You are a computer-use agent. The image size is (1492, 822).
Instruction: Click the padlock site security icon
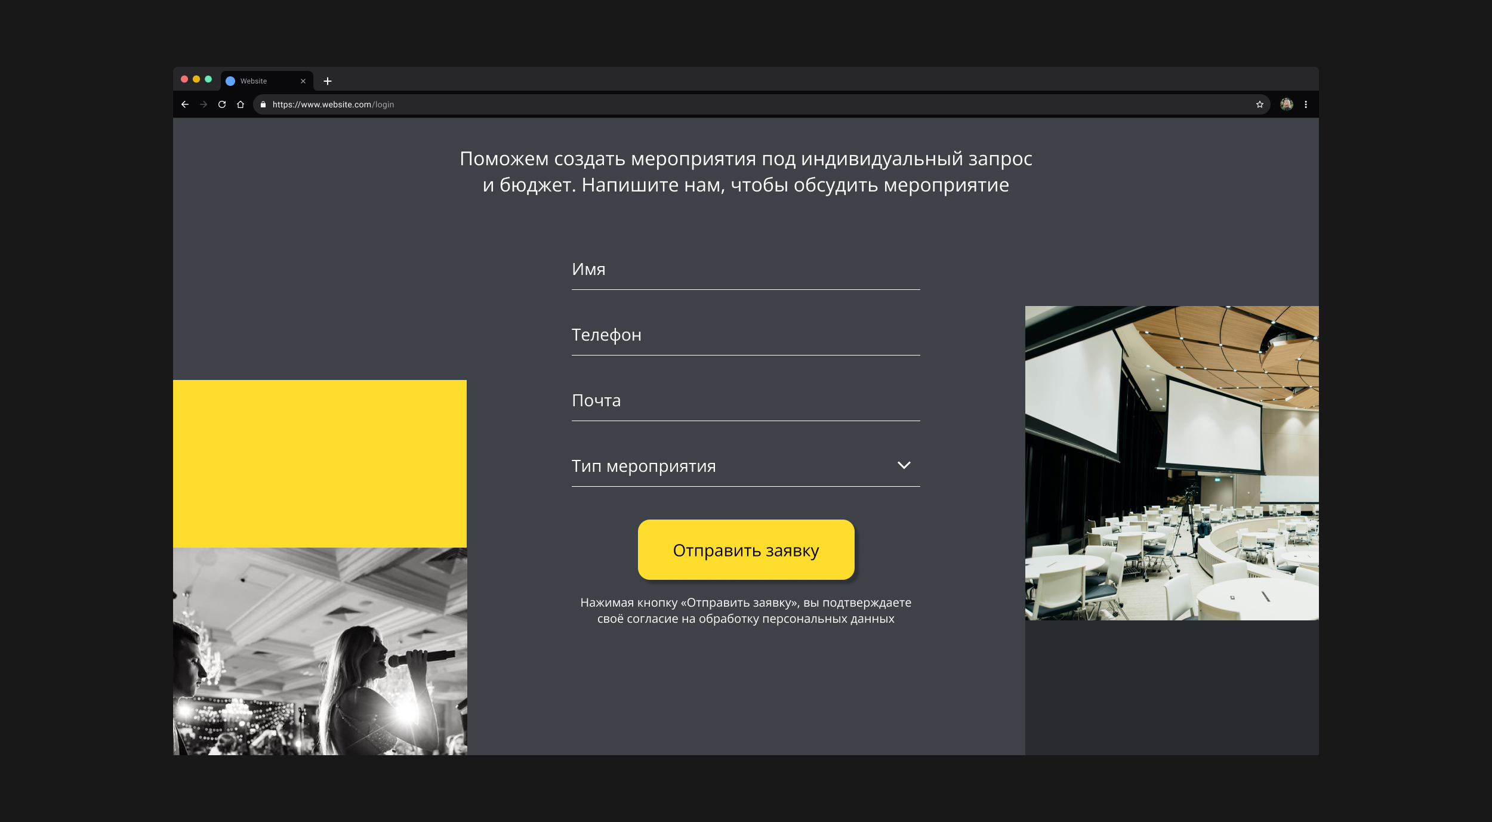click(x=263, y=104)
